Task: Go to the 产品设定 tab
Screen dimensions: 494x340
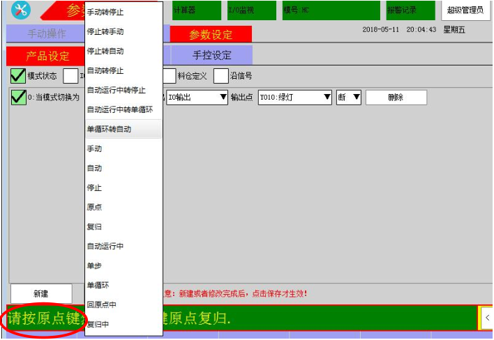Action: coord(47,56)
